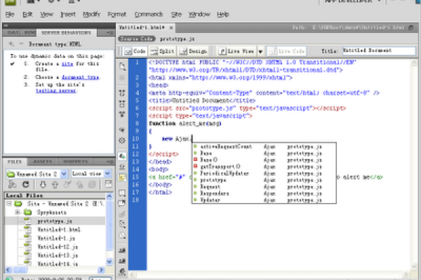
Task: Open the Files panel options menu
Action: point(109,161)
